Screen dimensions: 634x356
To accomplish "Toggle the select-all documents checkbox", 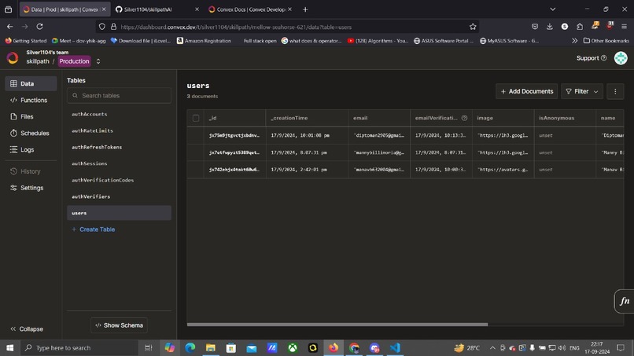I will coord(196,118).
